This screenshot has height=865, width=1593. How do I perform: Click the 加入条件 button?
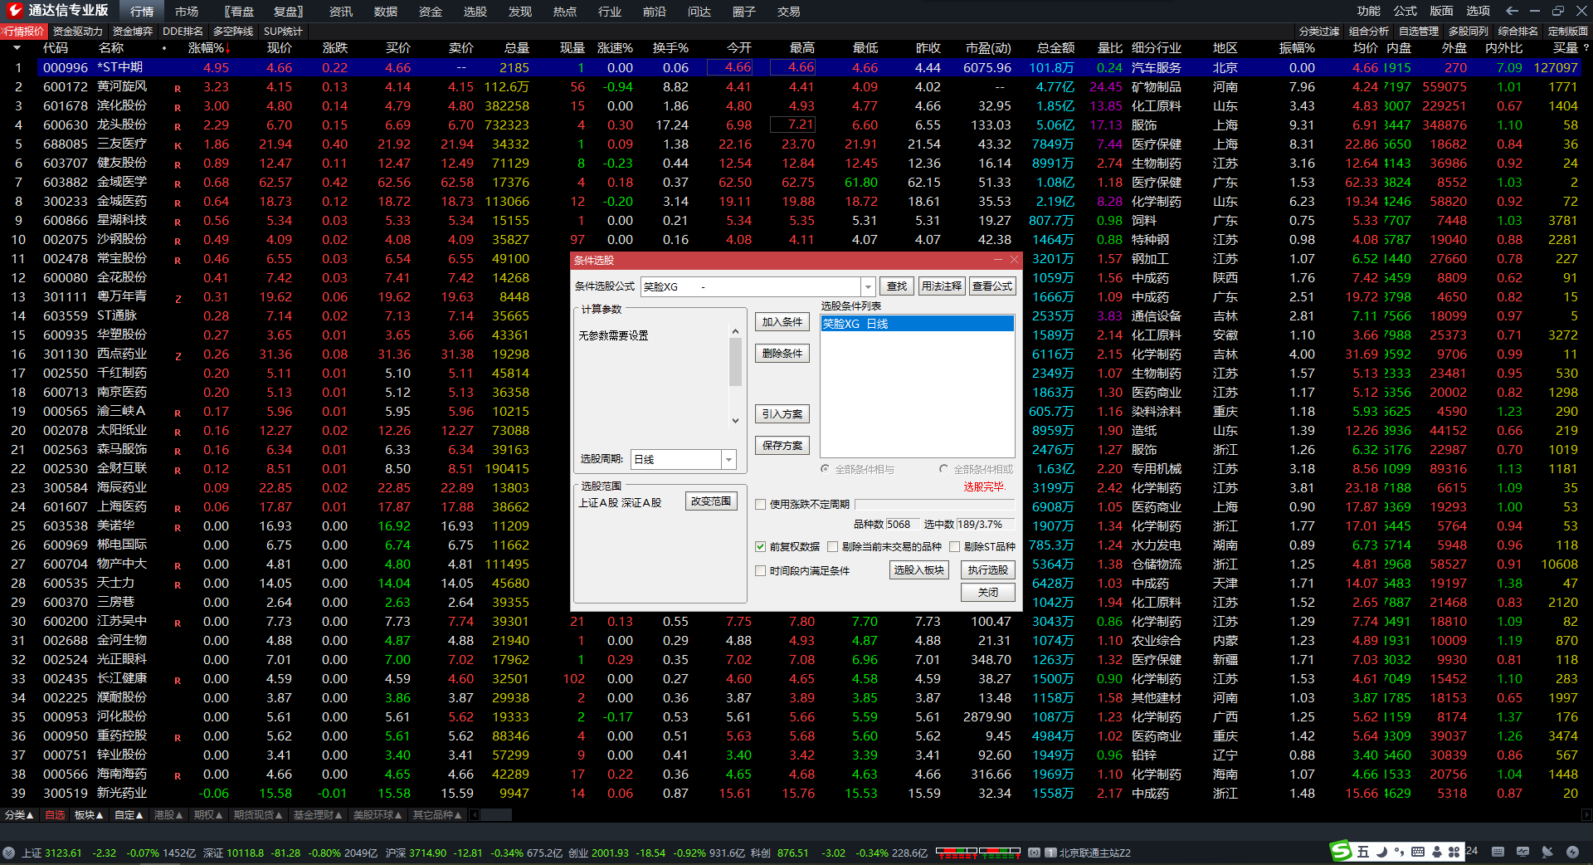pos(782,322)
